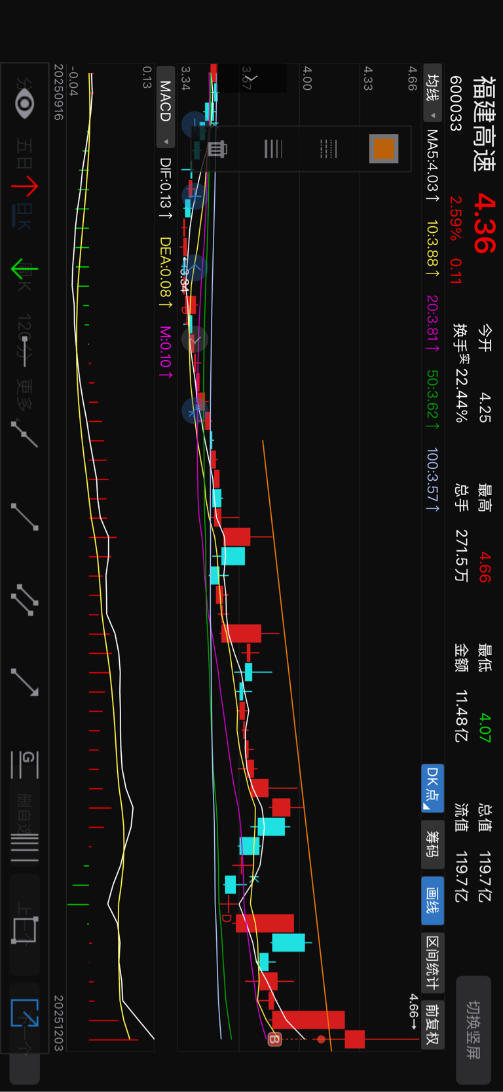Click the 最高 4.66 high price
Image resolution: width=503 pixels, height=1092 pixels.
(485, 533)
